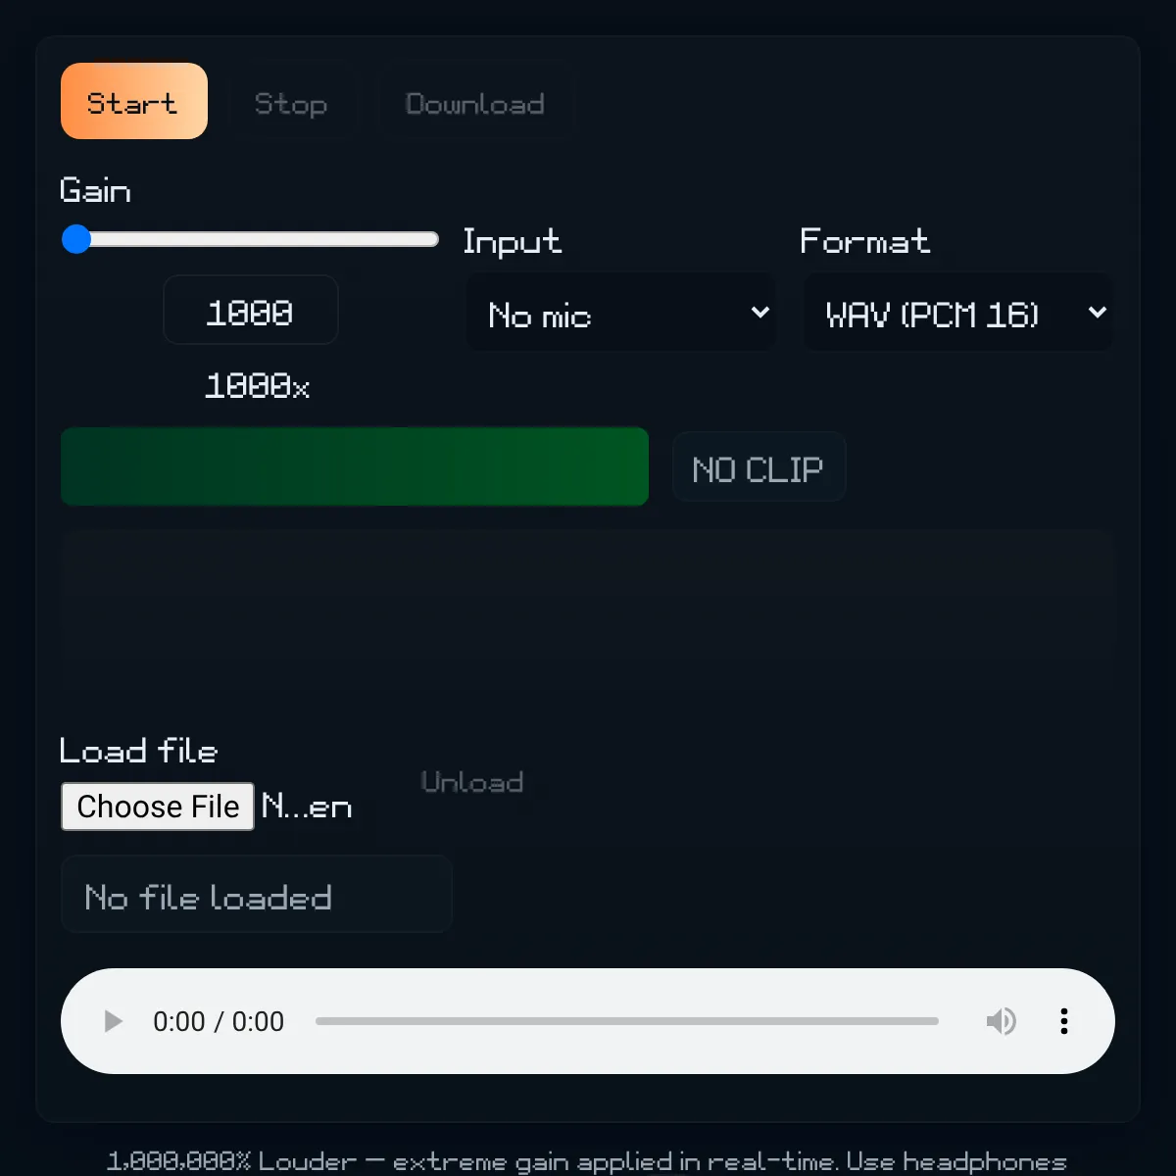Click the Input dropdown chevron arrow
The height and width of the screenshot is (1176, 1176).
(x=759, y=313)
